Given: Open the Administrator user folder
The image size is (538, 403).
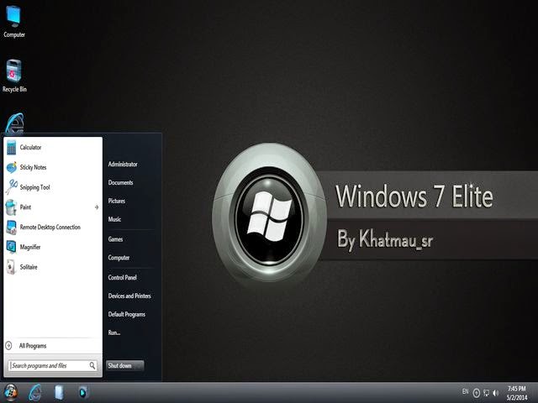Looking at the screenshot, I should click(123, 165).
